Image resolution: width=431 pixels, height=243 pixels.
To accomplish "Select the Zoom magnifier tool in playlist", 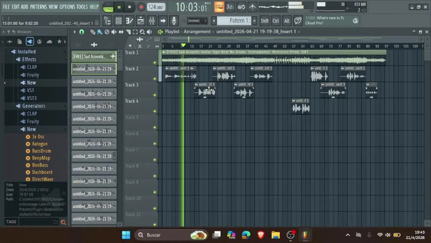I will (142, 32).
